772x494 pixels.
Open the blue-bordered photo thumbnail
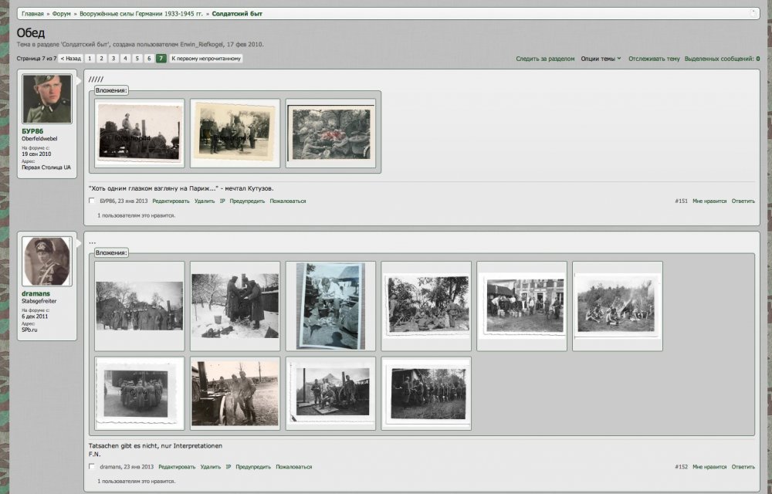[x=330, y=306]
